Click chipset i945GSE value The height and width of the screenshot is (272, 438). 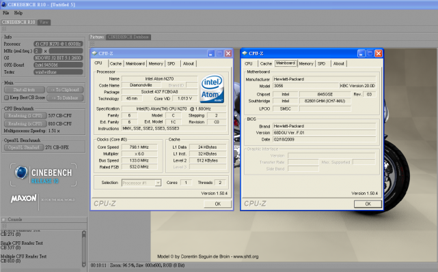[x=325, y=94]
